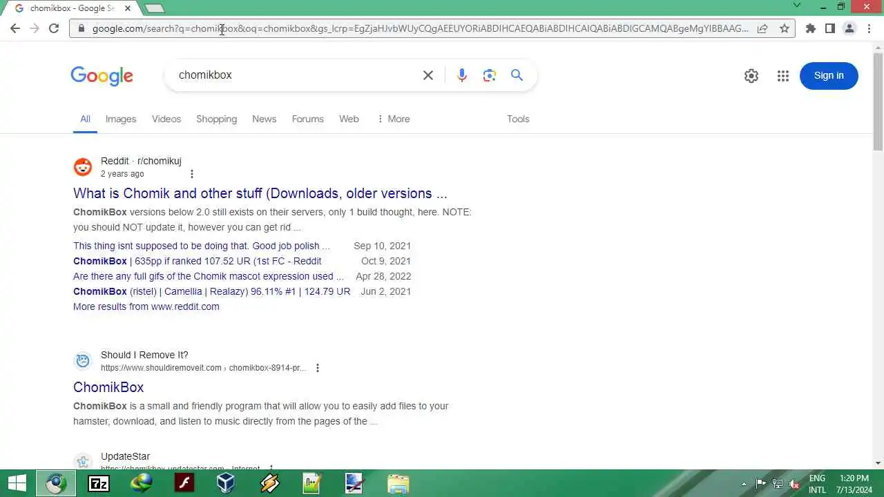Expand the More search filters menu
Viewport: 884px width, 497px height.
click(x=393, y=119)
